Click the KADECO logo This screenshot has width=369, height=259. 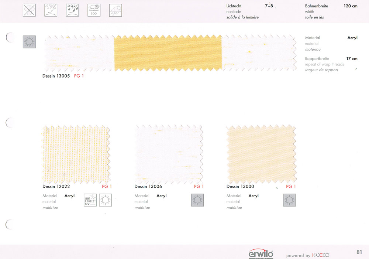321,255
